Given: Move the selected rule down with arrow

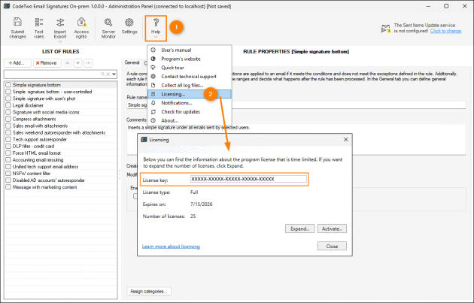Looking at the screenshot, I should (77, 63).
